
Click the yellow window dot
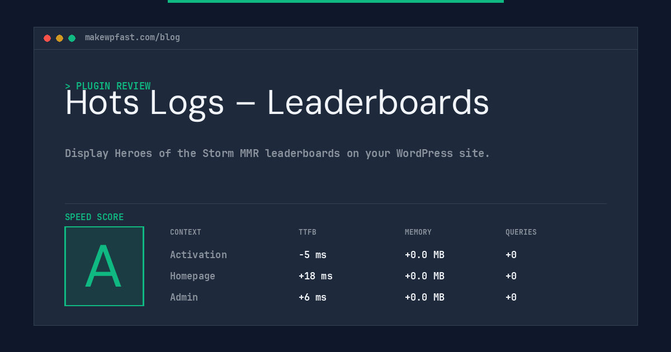[59, 38]
